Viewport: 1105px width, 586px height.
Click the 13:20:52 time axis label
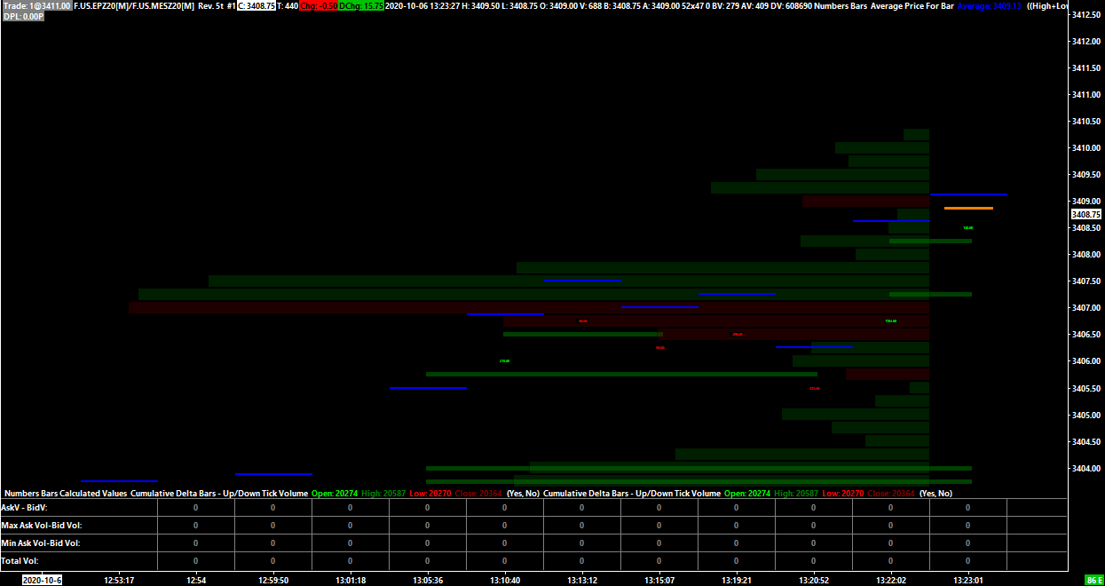814,580
